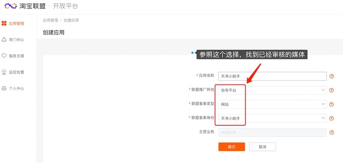Click the 应用名称 text input field

point(272,76)
